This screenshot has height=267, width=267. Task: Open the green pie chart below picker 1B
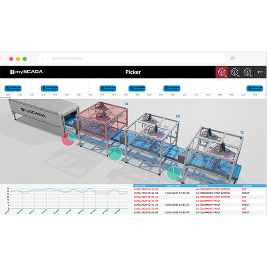coord(115,154)
